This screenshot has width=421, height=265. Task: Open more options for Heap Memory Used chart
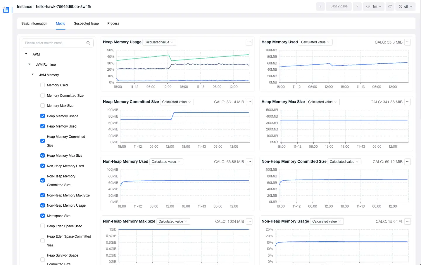(408, 42)
